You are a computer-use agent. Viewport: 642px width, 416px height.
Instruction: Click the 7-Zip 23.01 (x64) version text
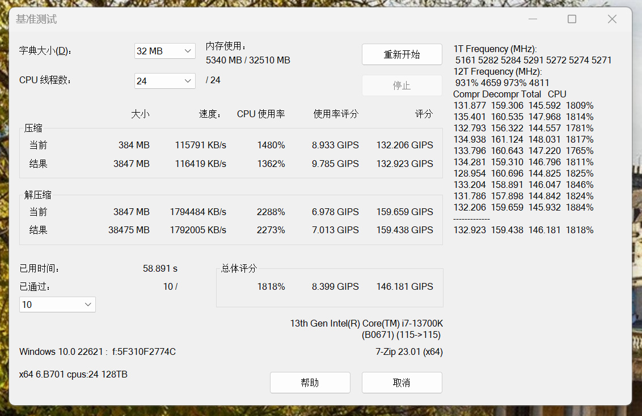pyautogui.click(x=409, y=352)
